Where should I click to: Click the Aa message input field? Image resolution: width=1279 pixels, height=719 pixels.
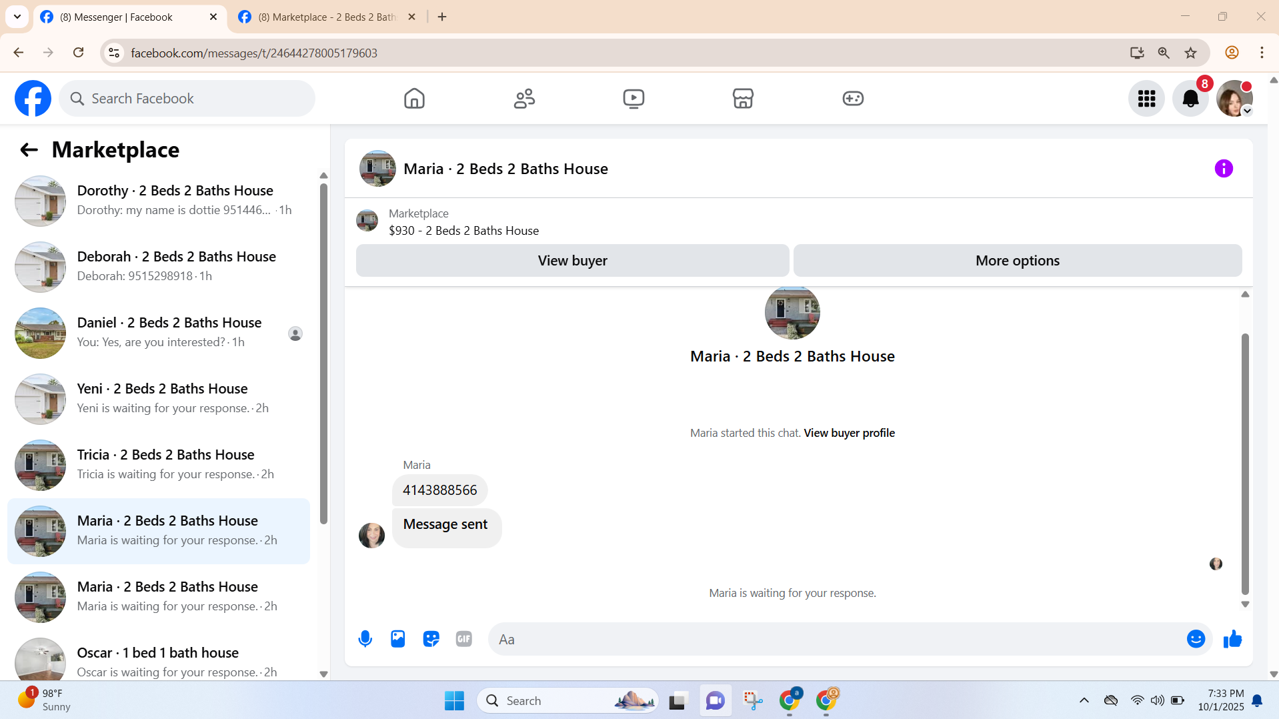pyautogui.click(x=836, y=639)
